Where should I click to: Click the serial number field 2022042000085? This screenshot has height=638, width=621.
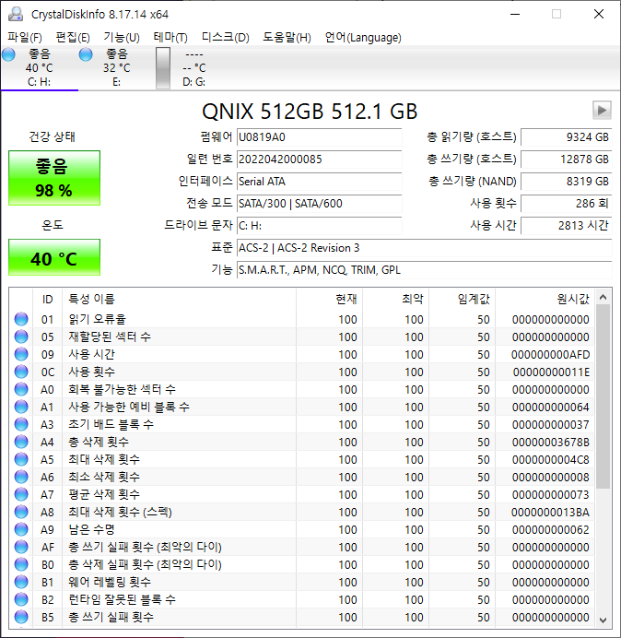319,159
